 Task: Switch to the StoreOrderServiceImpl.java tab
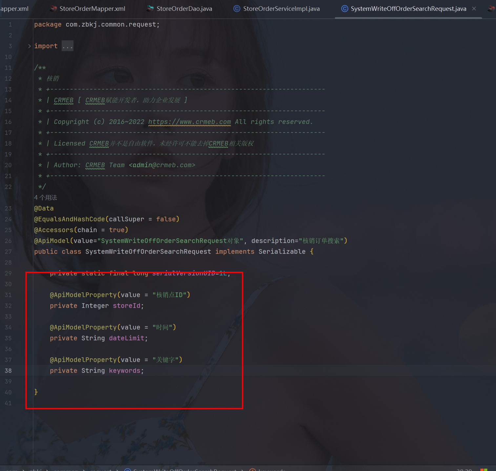(281, 9)
